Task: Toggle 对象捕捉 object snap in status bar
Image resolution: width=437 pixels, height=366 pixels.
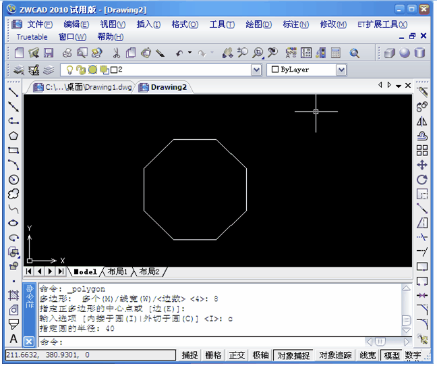Action: pos(293,355)
